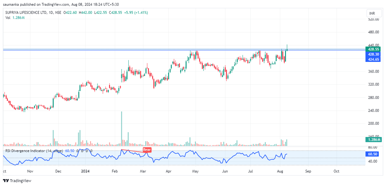Click the Sep label on time axis
The image size is (386, 186).
click(308, 171)
